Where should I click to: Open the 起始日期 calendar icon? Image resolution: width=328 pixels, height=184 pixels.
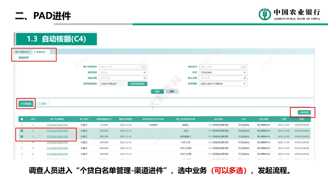coord(145,78)
